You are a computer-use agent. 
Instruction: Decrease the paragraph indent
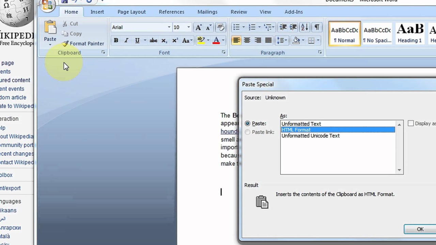click(x=283, y=27)
